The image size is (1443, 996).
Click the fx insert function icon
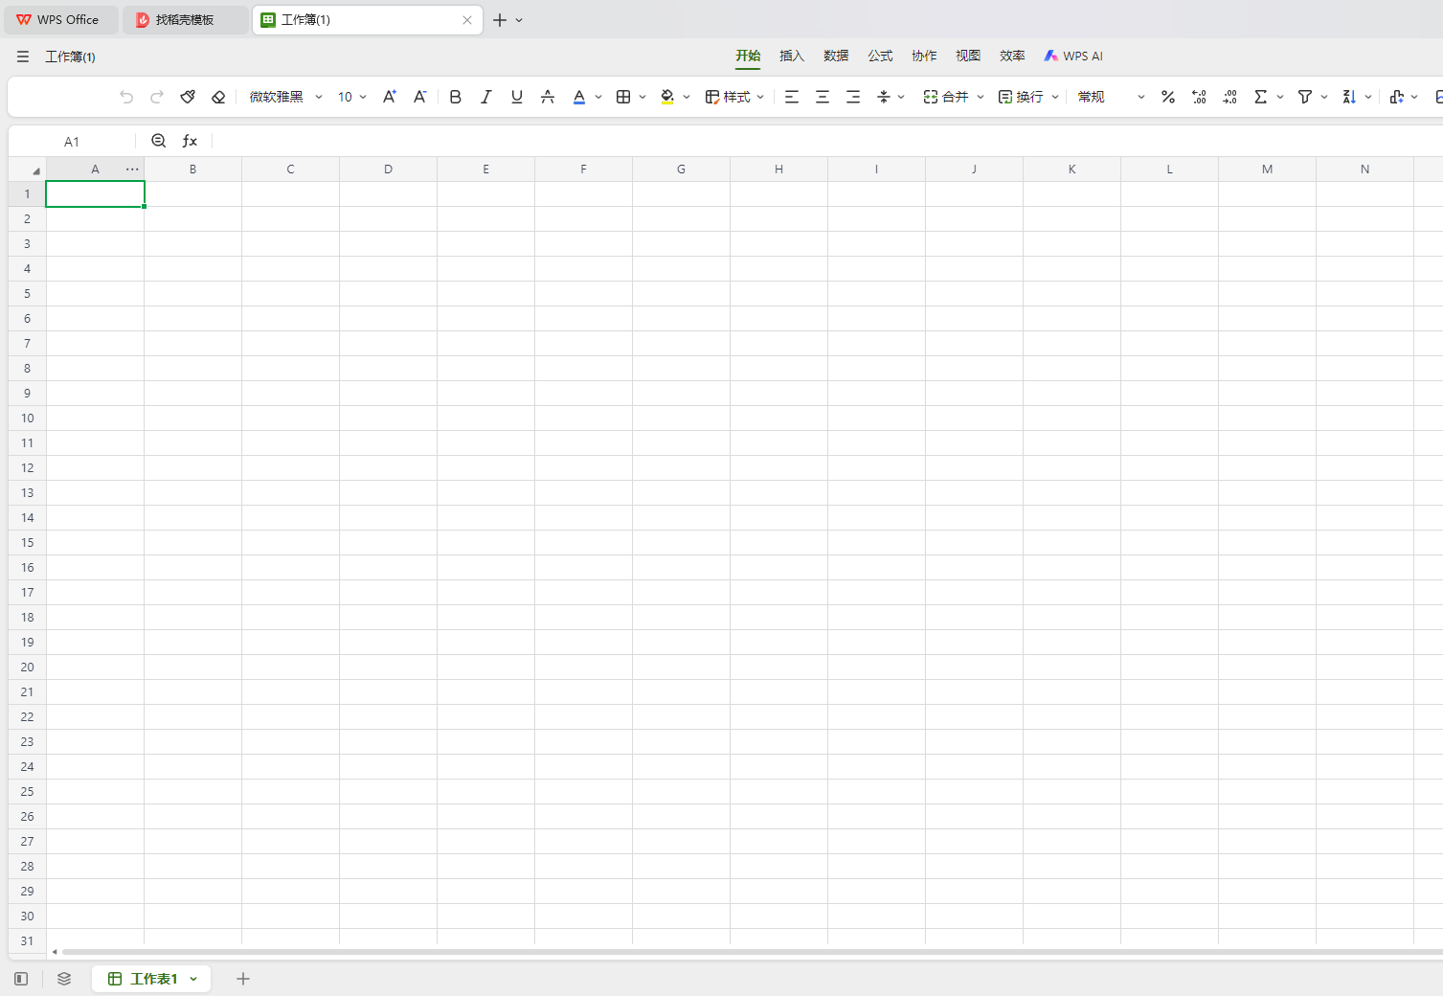click(190, 141)
